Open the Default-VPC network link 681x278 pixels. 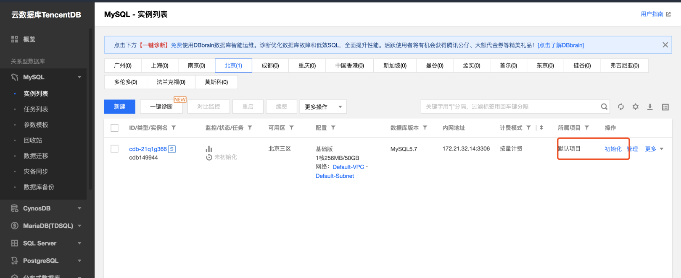coord(348,167)
